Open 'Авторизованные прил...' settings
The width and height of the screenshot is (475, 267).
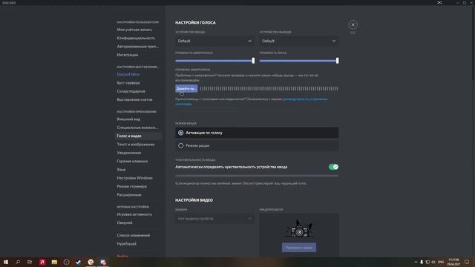[137, 47]
